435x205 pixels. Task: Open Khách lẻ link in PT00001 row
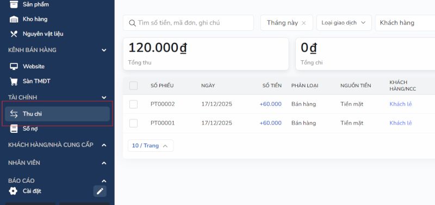tap(401, 123)
